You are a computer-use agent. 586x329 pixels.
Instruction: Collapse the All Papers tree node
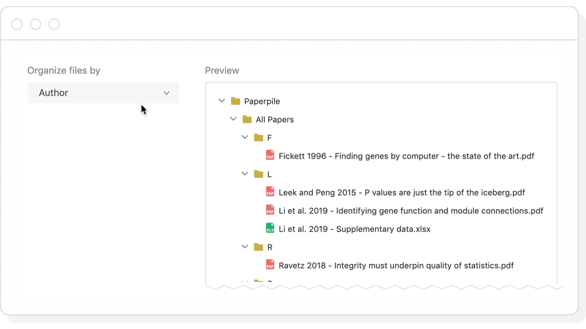[x=233, y=119]
